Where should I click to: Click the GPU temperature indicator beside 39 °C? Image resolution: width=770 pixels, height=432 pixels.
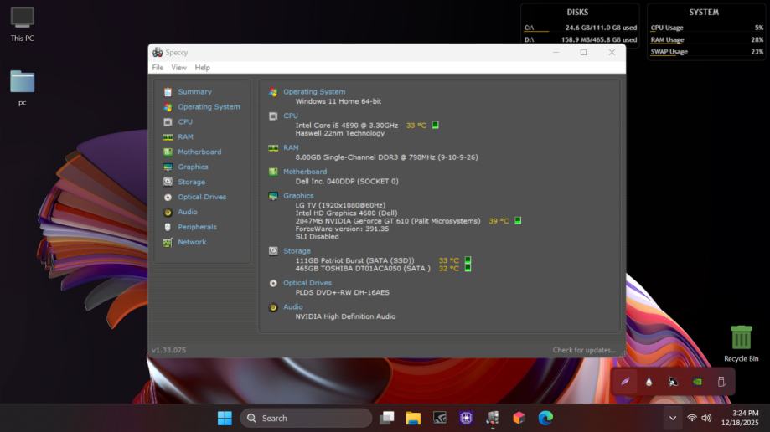518,221
